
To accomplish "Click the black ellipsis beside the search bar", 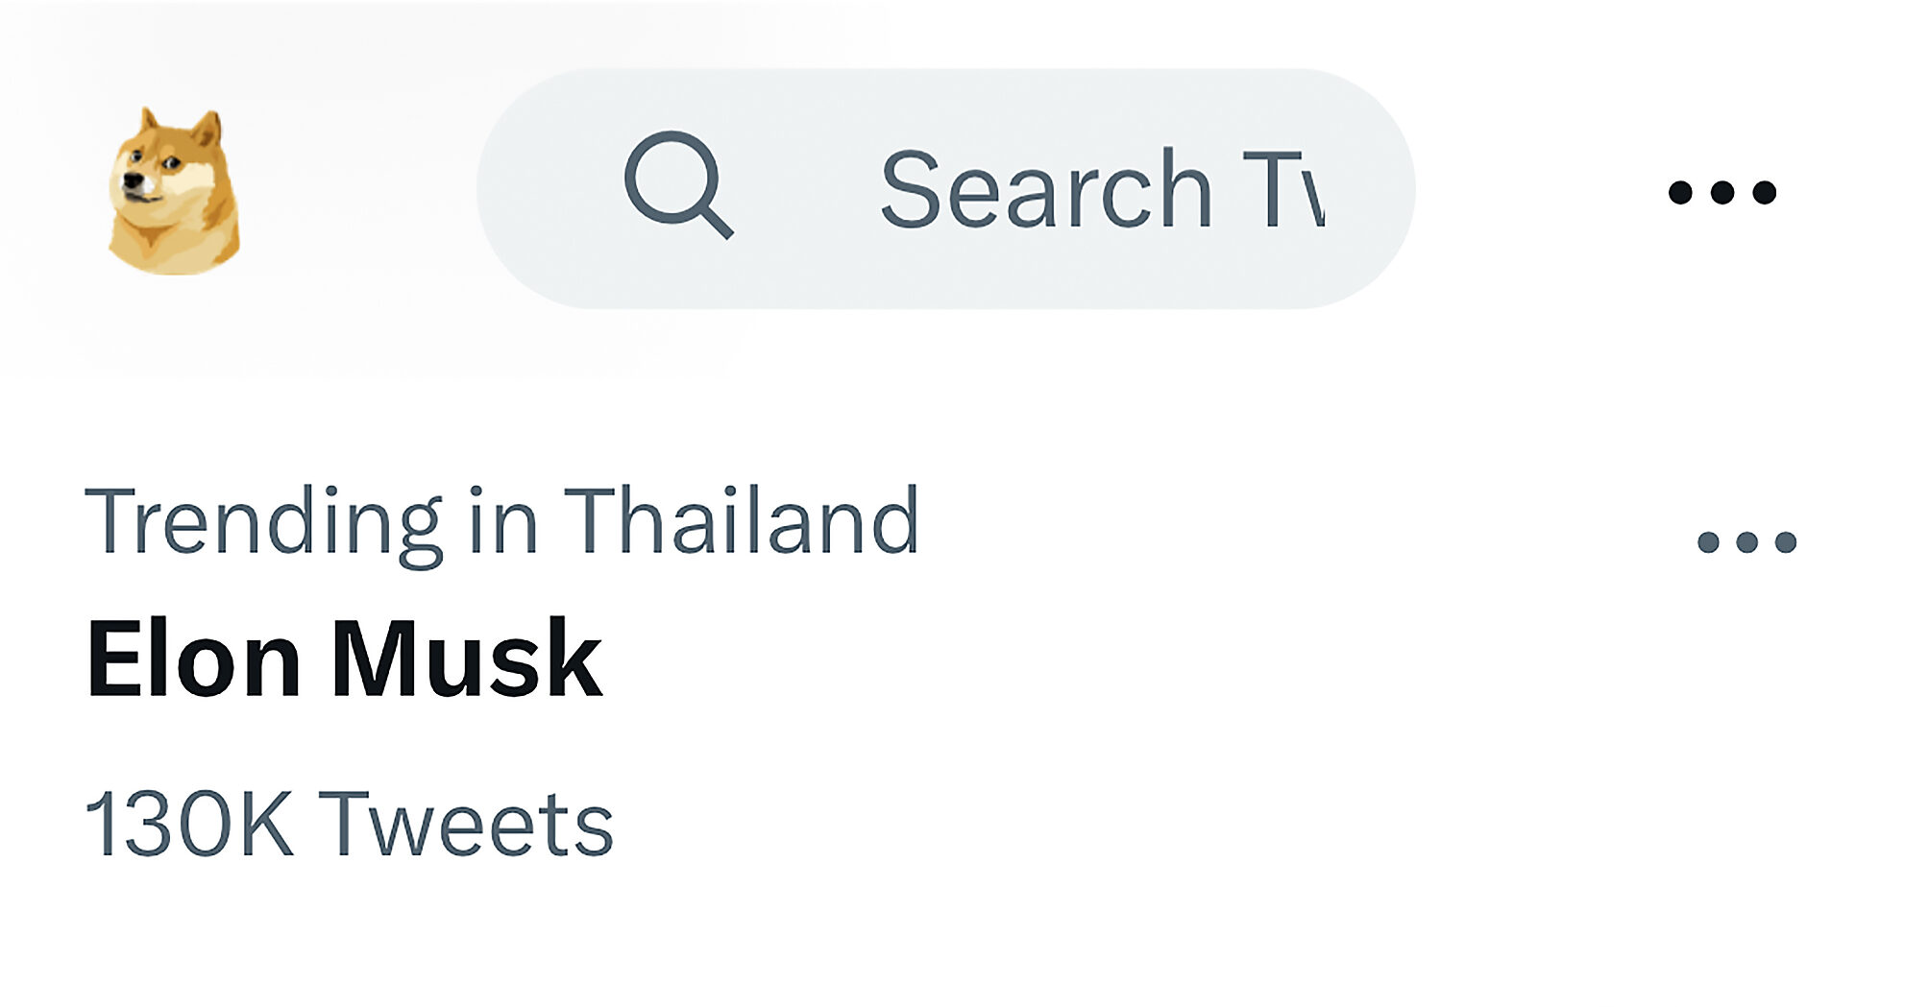I will (x=1721, y=192).
